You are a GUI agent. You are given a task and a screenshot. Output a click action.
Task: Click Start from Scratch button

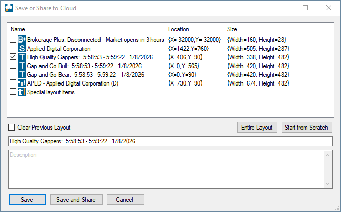click(x=307, y=128)
